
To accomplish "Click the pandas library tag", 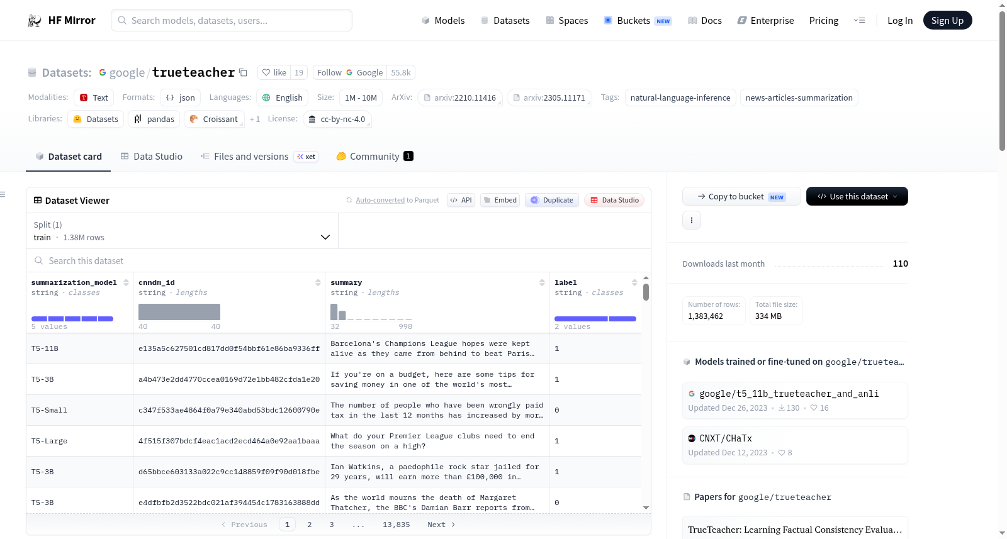I will pos(154,119).
